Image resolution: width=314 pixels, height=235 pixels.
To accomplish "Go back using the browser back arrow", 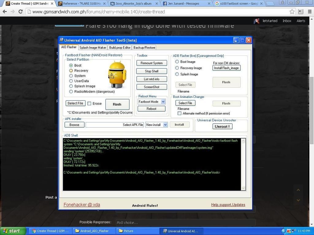I will tap(5, 12).
